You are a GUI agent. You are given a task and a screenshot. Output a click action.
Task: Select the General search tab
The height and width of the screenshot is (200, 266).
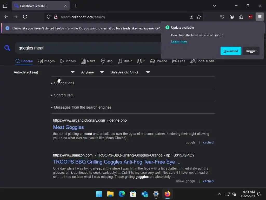tap(24, 61)
